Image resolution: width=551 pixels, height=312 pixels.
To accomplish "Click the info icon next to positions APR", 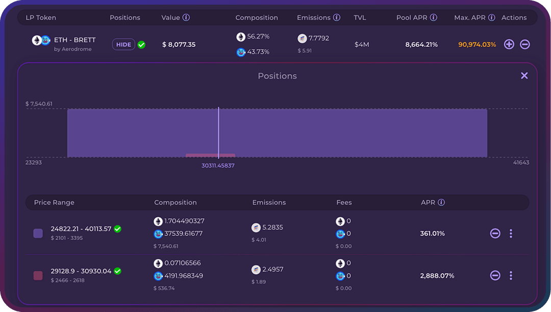I will coord(441,202).
